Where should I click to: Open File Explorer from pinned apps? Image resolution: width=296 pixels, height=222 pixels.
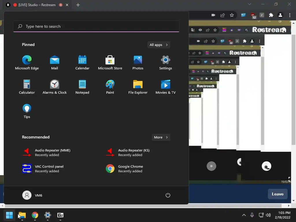click(138, 87)
